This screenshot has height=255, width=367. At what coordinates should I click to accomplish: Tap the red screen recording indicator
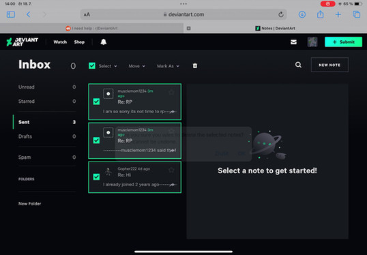tap(327, 3)
